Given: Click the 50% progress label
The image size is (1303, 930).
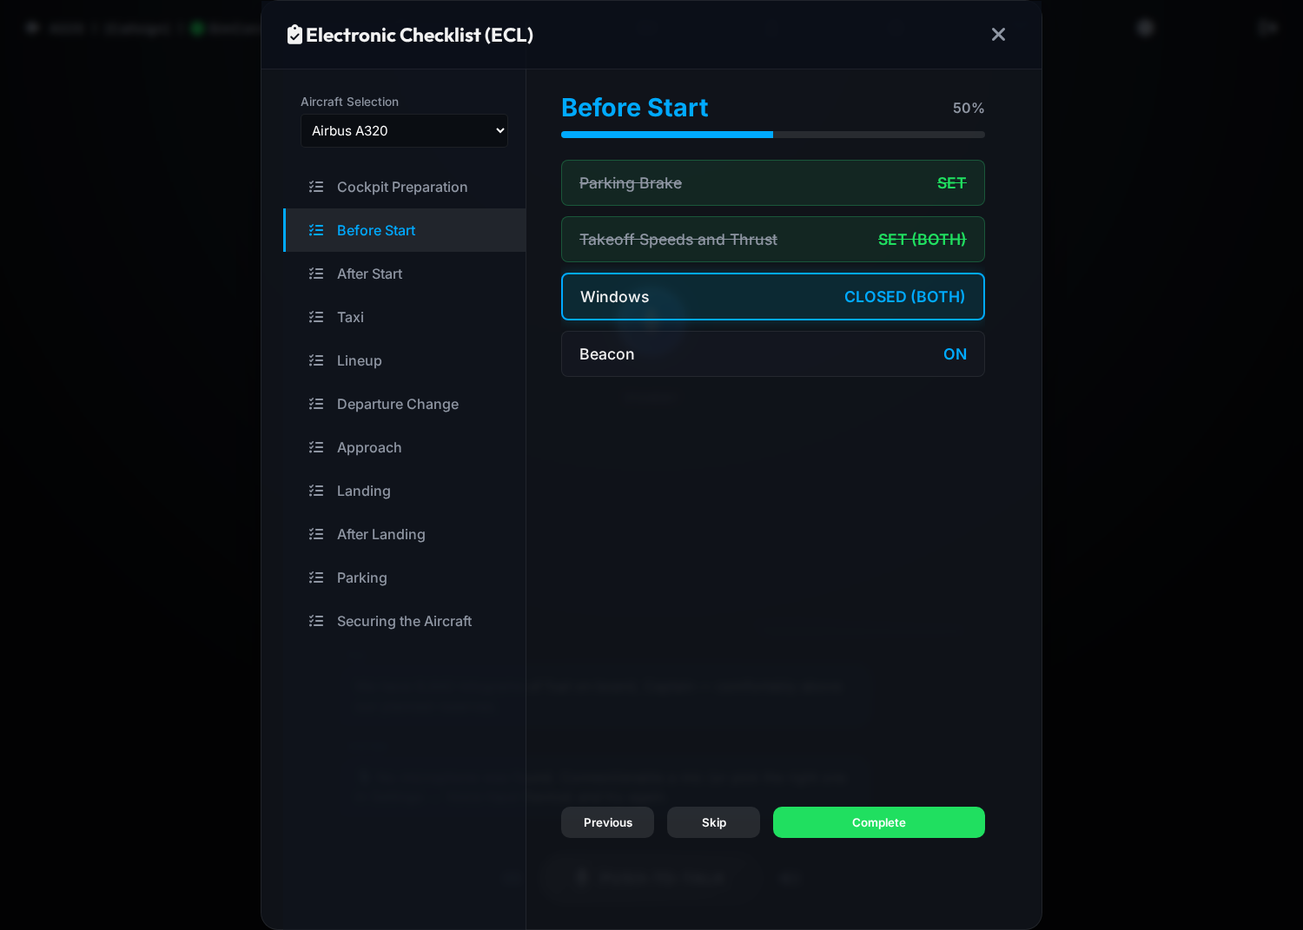Looking at the screenshot, I should pos(969,108).
